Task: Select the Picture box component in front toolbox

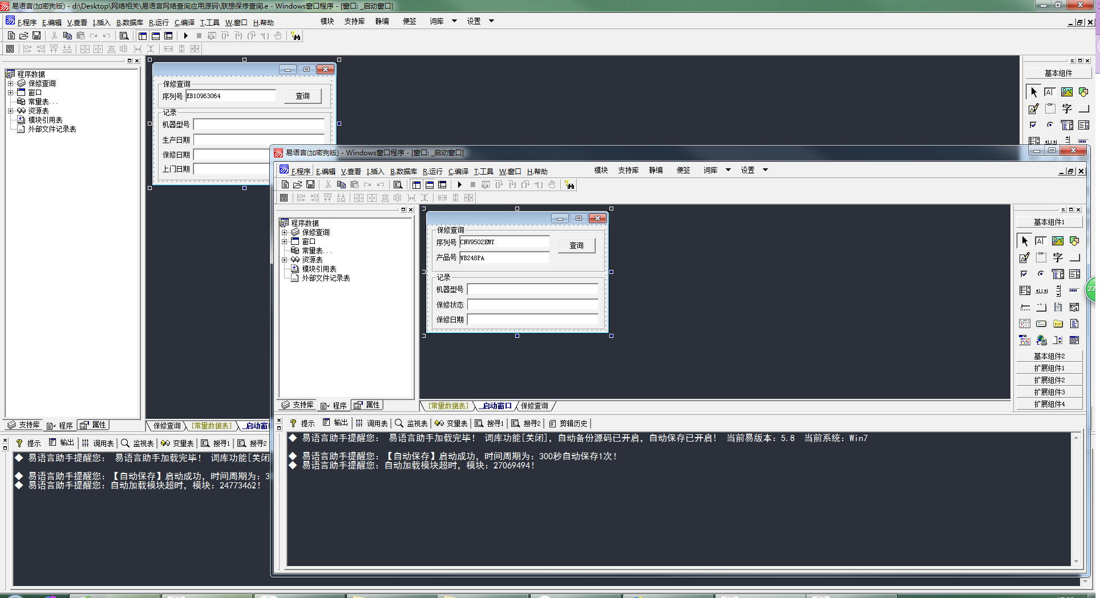Action: (1058, 241)
